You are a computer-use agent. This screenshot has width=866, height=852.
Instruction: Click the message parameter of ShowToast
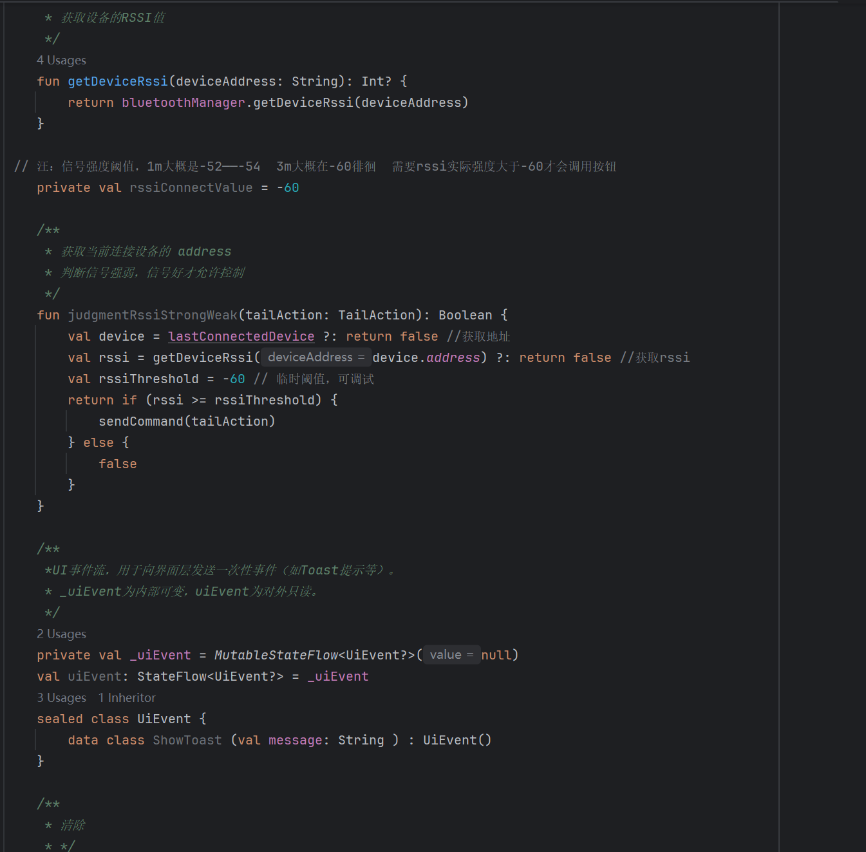point(296,740)
